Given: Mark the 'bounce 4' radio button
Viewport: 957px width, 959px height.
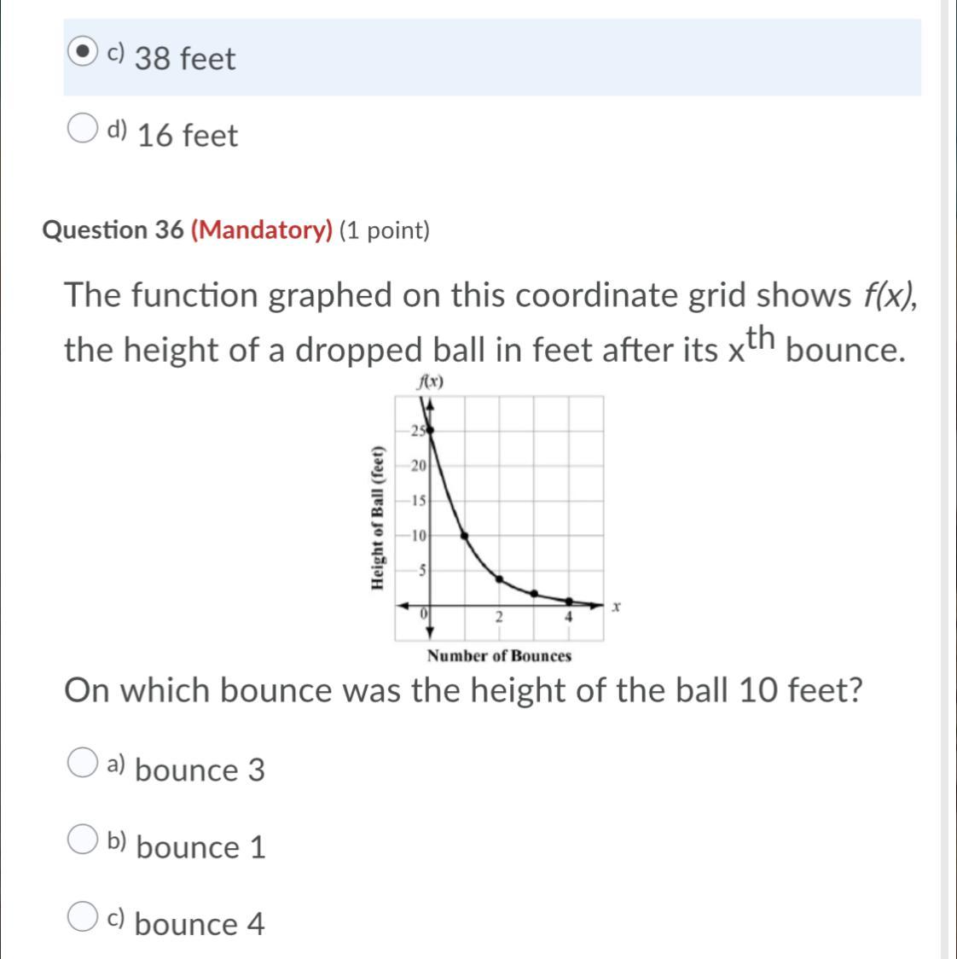Looking at the screenshot, I should point(83,917).
